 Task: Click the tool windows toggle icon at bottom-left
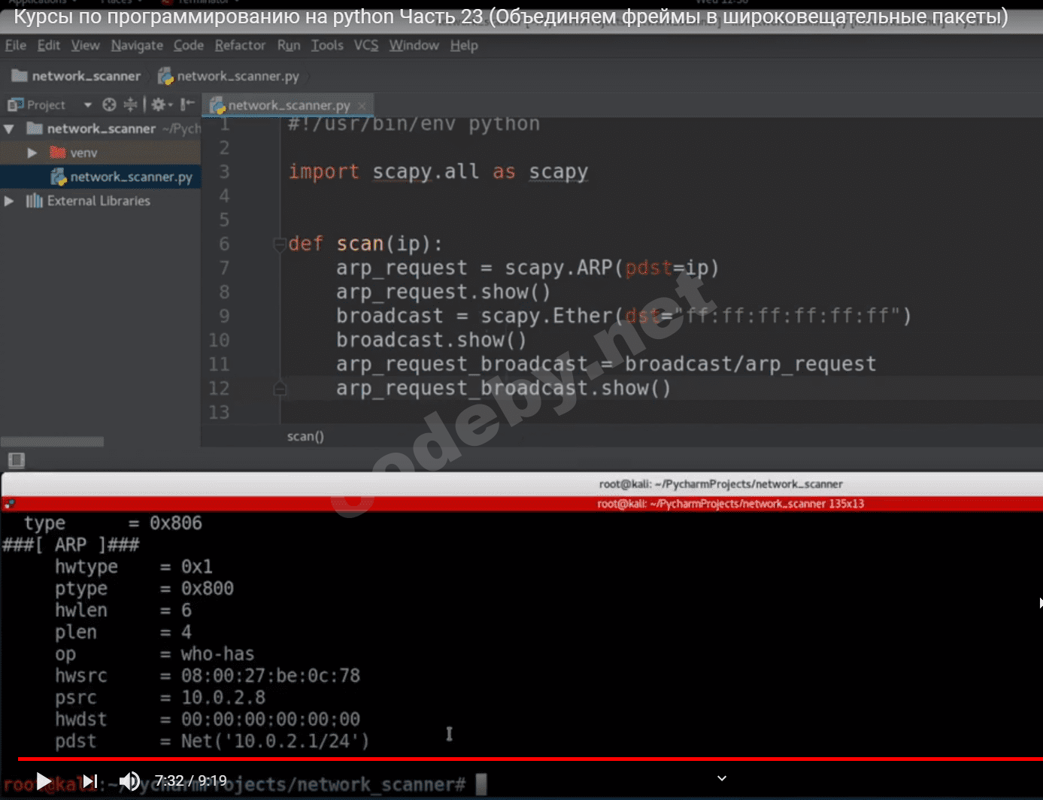16,460
